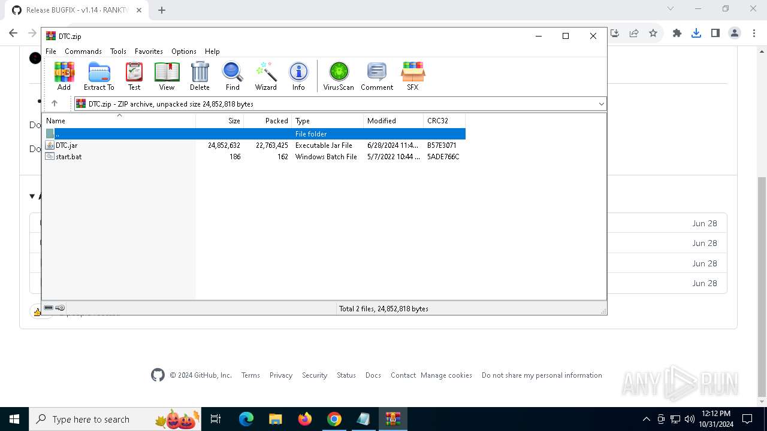
Task: Expand the archive path dropdown
Action: pos(602,104)
